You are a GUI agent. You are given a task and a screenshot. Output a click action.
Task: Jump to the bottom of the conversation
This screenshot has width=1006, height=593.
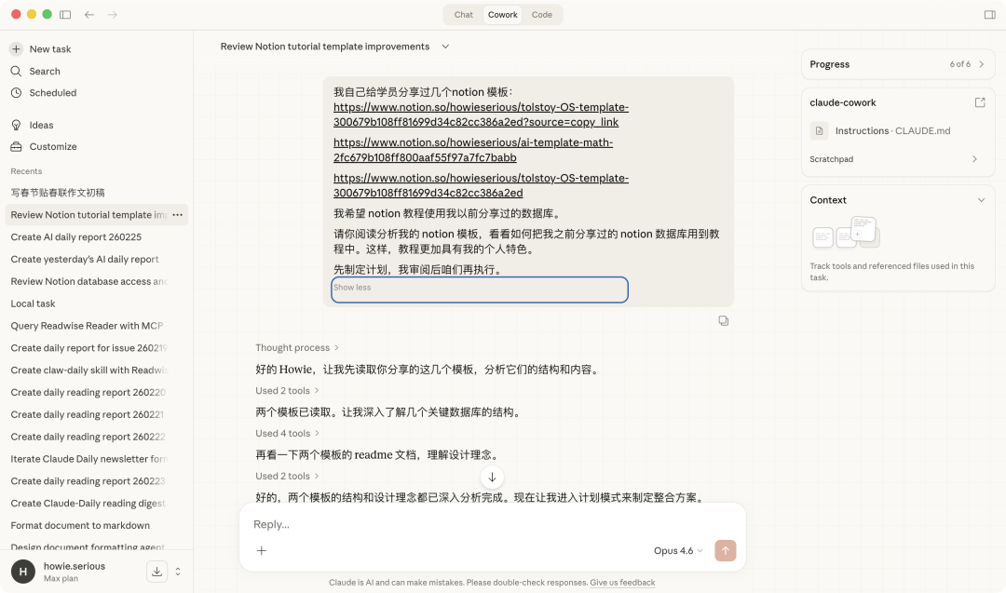pyautogui.click(x=492, y=477)
